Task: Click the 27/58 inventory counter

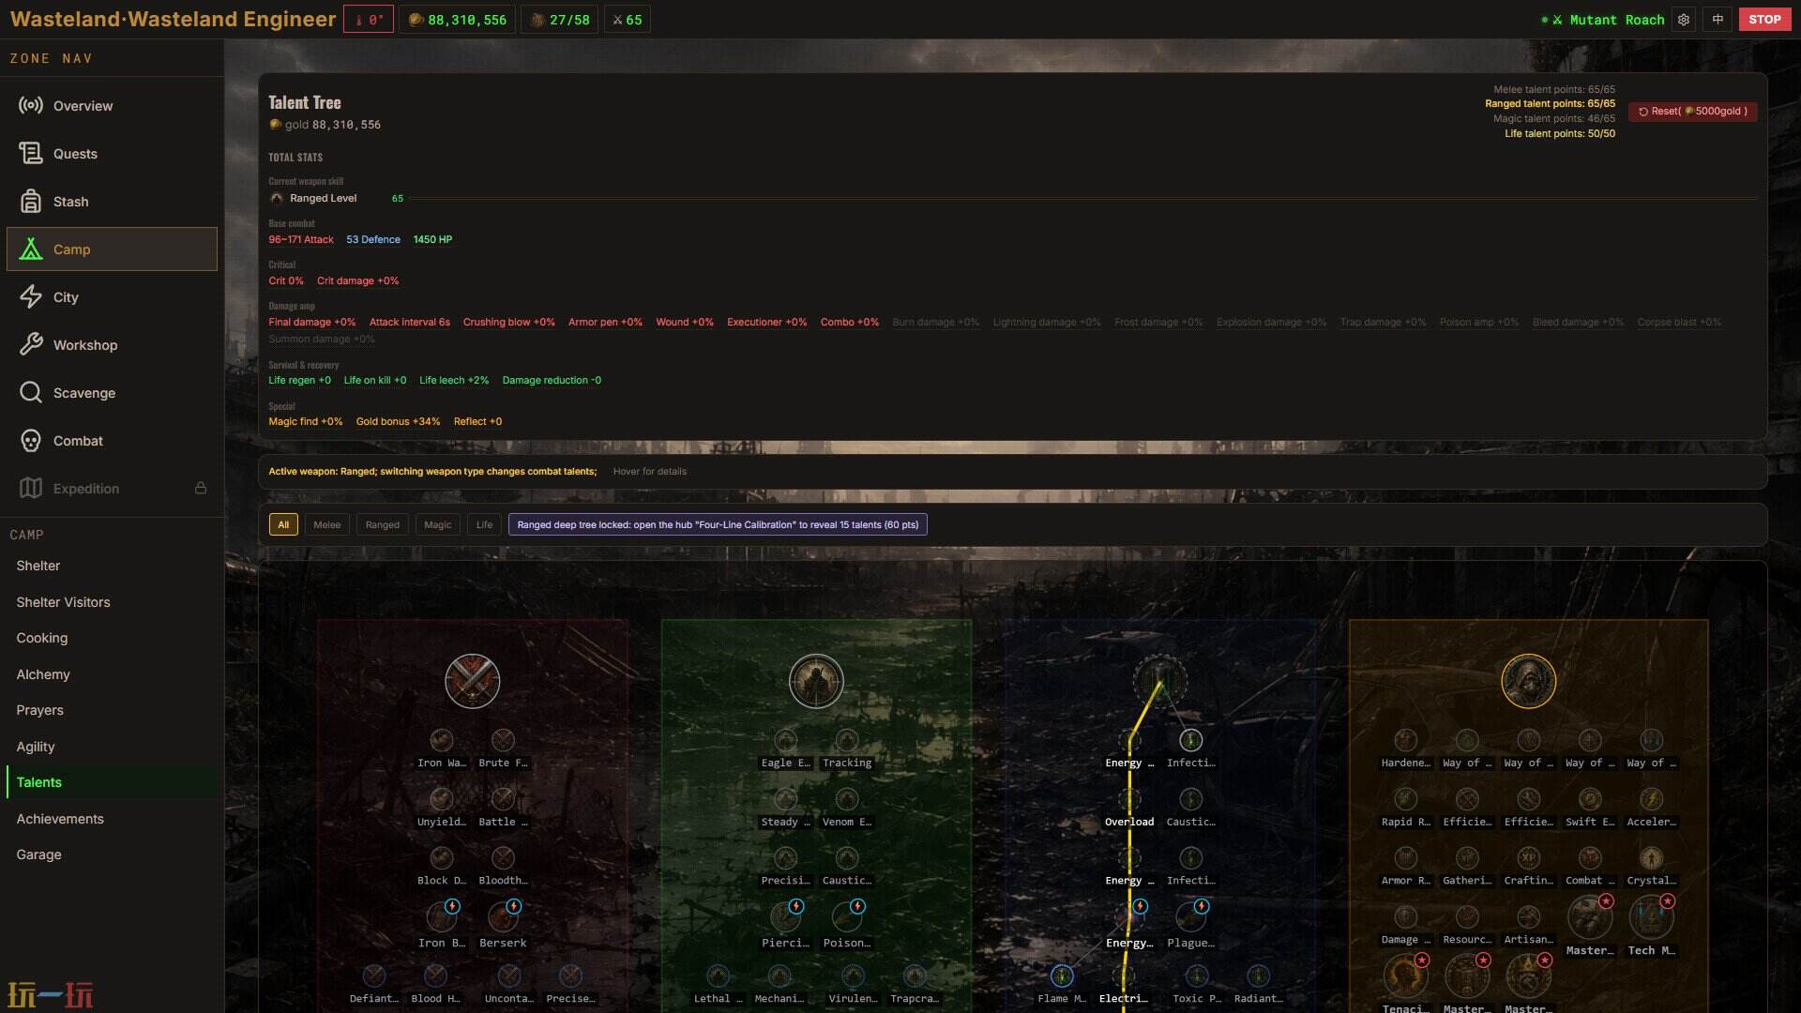Action: click(x=561, y=20)
